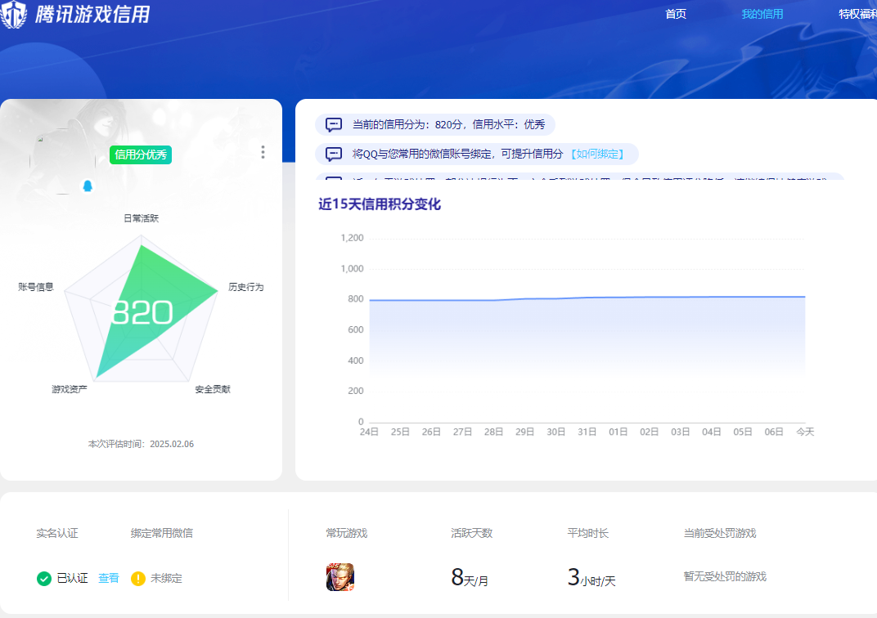The height and width of the screenshot is (618, 877).
Task: Select the 我的信用 navigation tab
Action: pos(762,14)
